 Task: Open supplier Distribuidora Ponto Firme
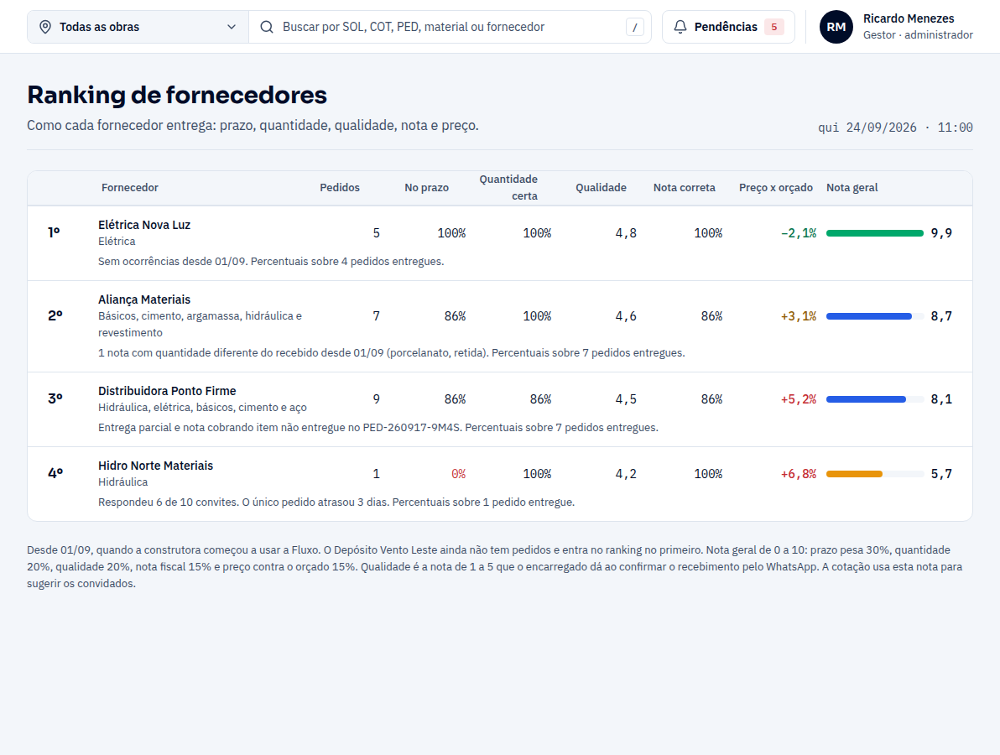[x=167, y=390]
